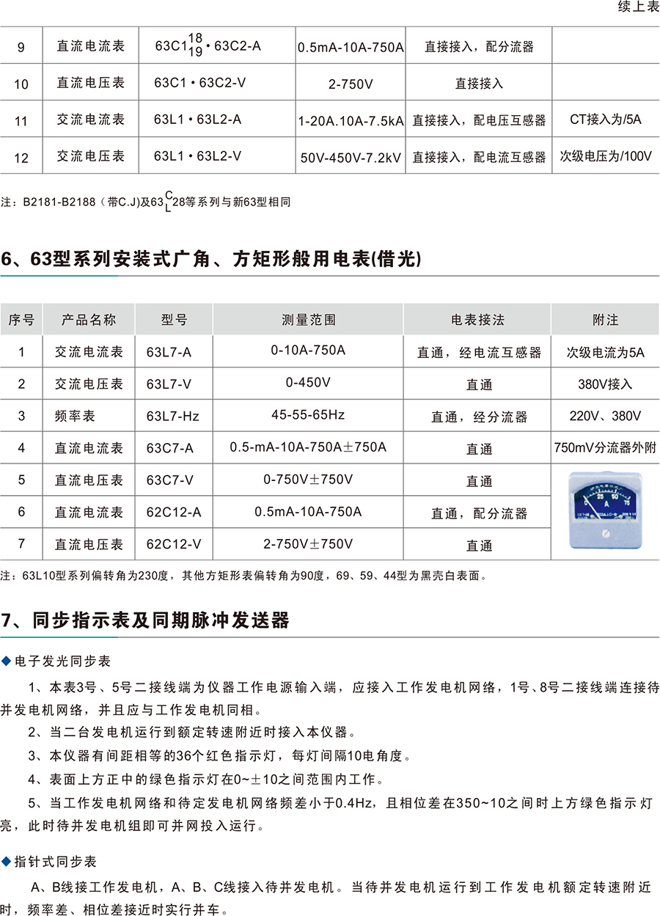The image size is (660, 916).
Task: Select the 测量范围 column header
Action: coord(308,320)
